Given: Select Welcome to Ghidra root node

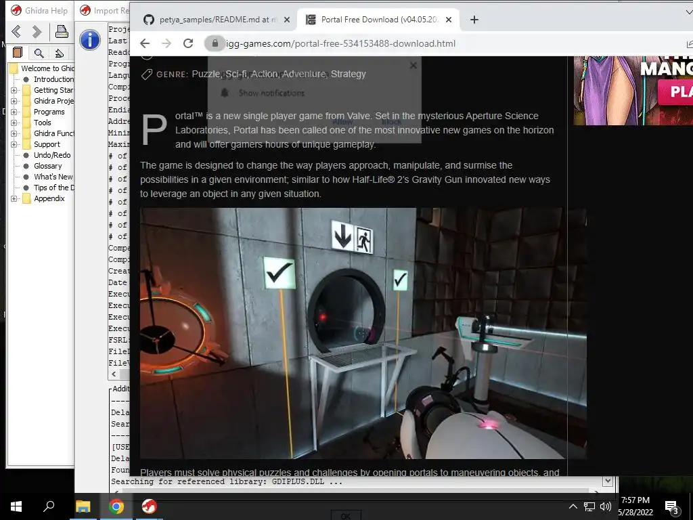Looking at the screenshot, I should [x=47, y=68].
